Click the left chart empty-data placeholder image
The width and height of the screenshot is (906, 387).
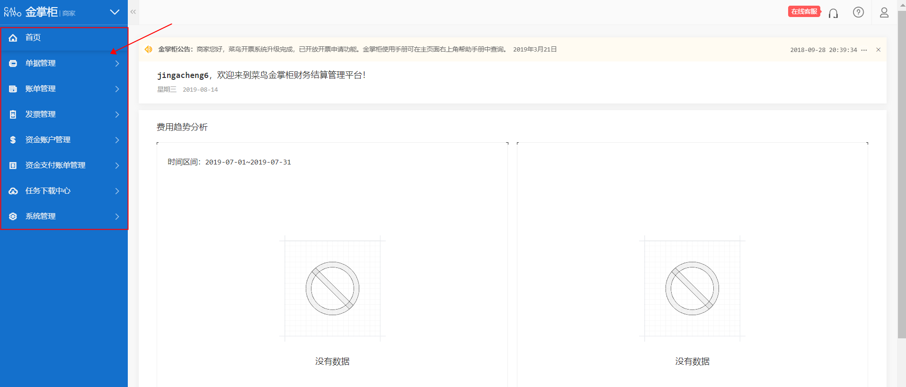(x=332, y=288)
